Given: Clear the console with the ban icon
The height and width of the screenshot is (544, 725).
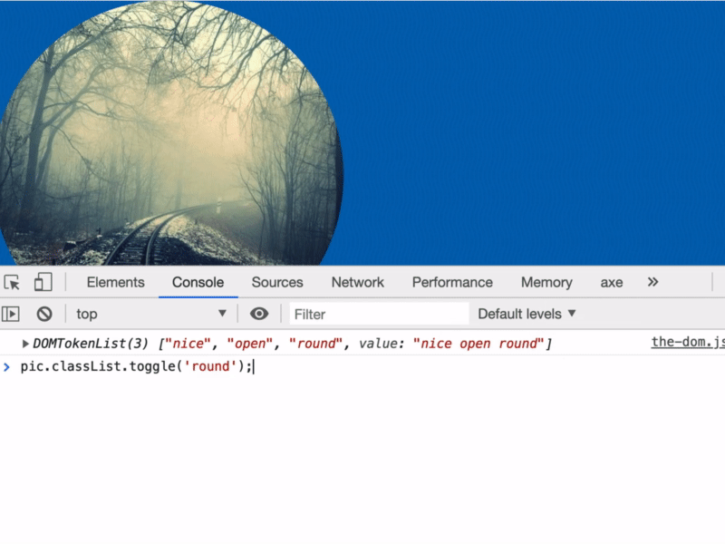Looking at the screenshot, I should pos(43,314).
